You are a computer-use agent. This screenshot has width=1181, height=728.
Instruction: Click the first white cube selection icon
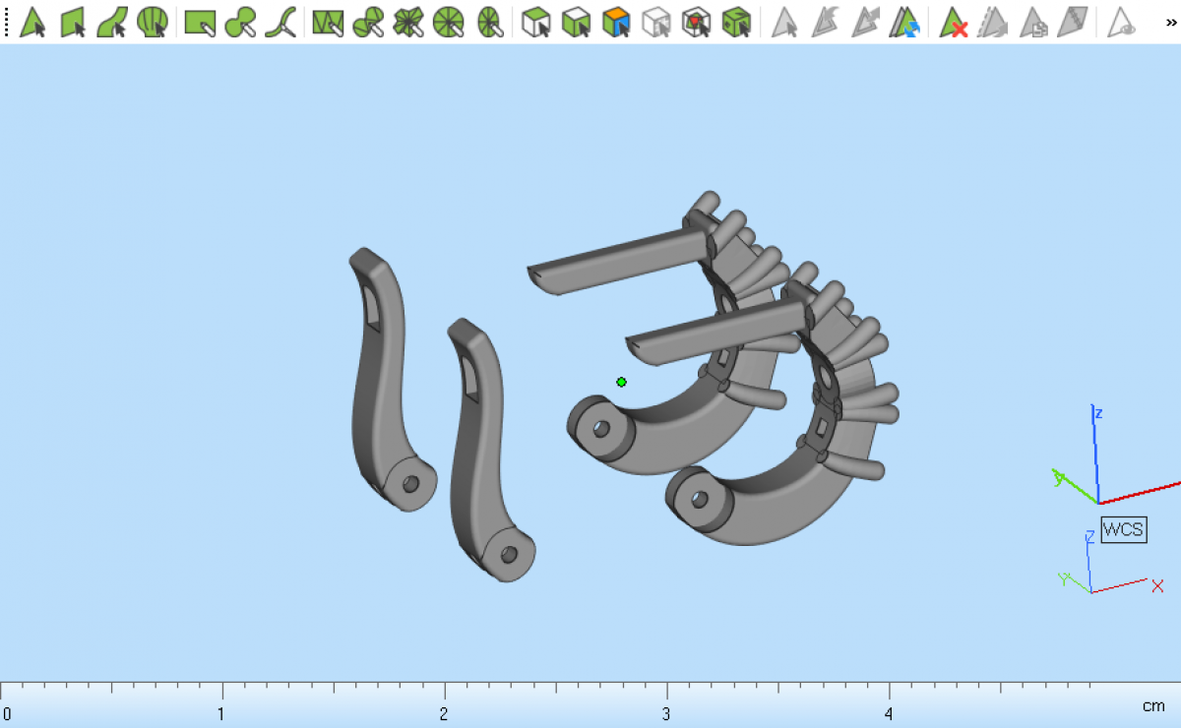pos(535,22)
